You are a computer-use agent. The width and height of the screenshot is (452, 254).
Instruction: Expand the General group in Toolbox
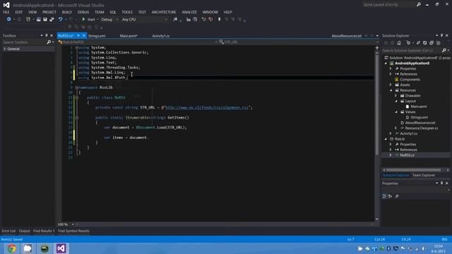(5, 49)
